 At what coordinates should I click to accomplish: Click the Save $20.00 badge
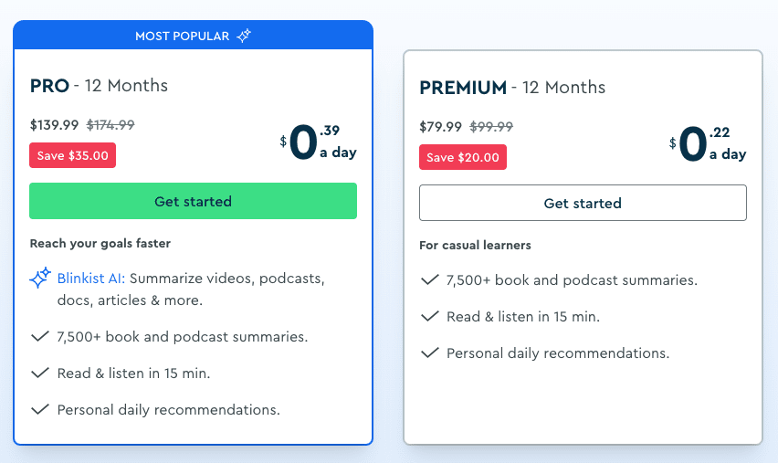click(463, 157)
